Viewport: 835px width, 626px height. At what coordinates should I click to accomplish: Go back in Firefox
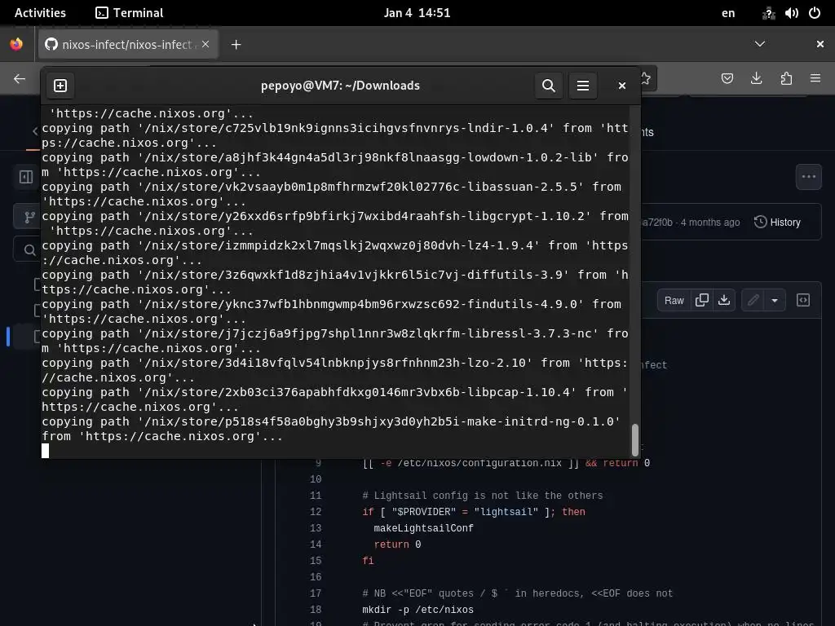[x=20, y=79]
